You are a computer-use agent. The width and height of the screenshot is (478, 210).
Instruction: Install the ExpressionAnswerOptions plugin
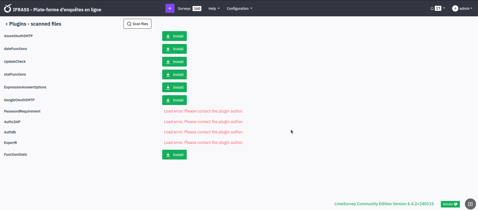click(x=174, y=87)
